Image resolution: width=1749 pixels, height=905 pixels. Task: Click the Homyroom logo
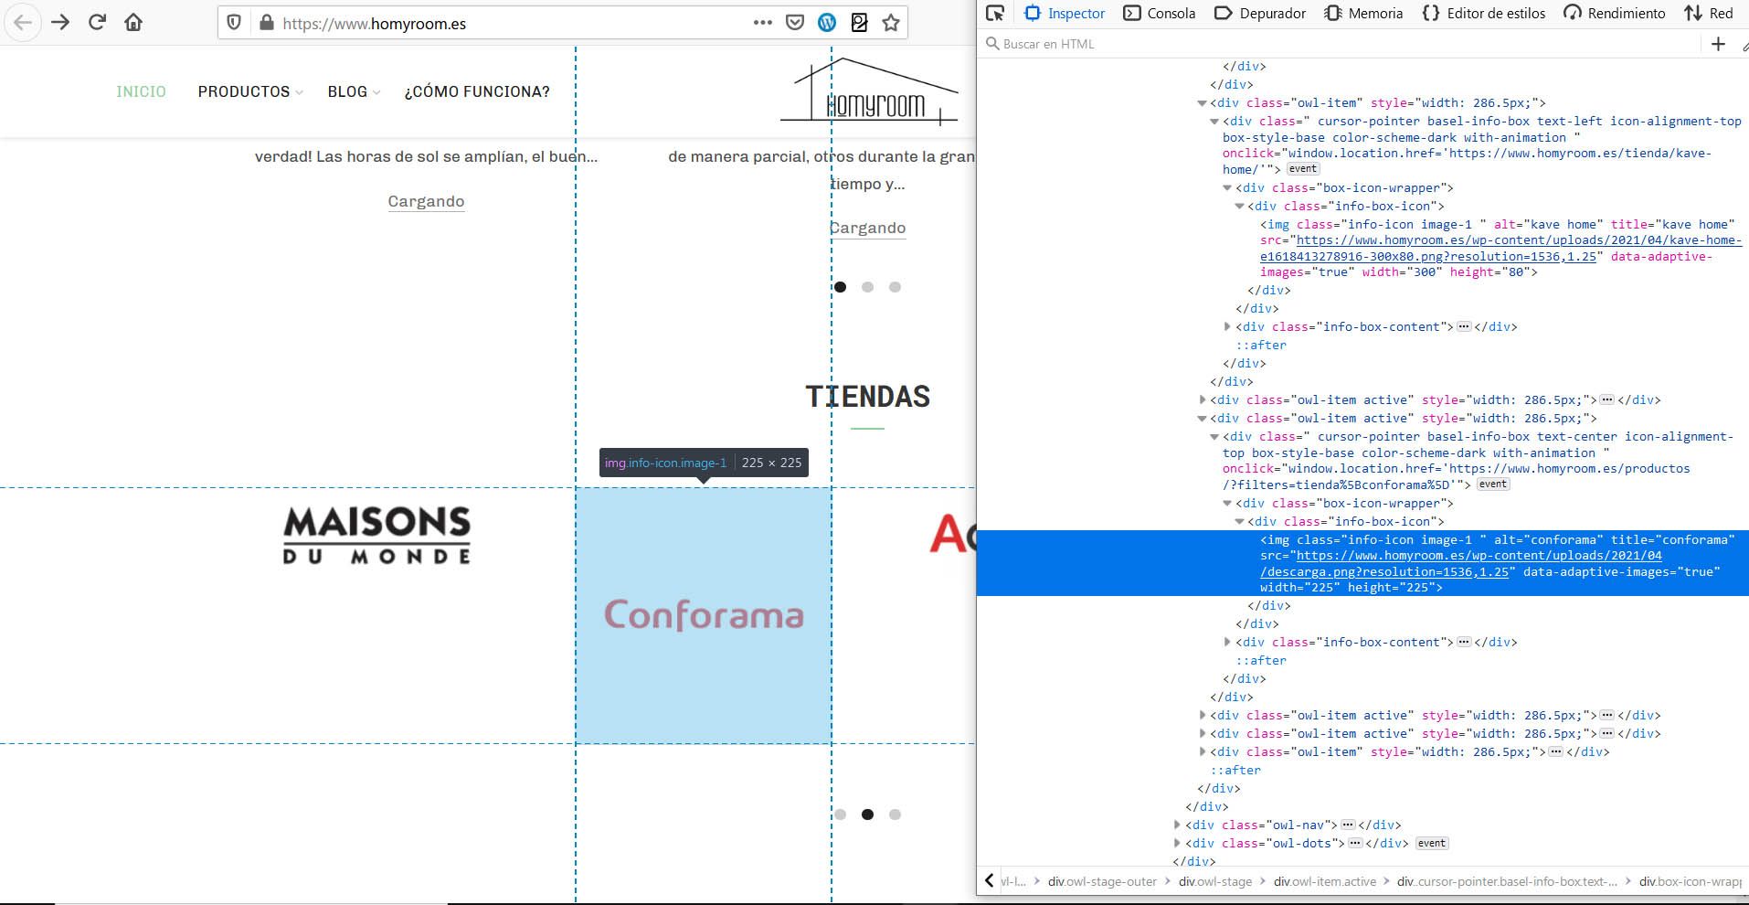point(869,91)
